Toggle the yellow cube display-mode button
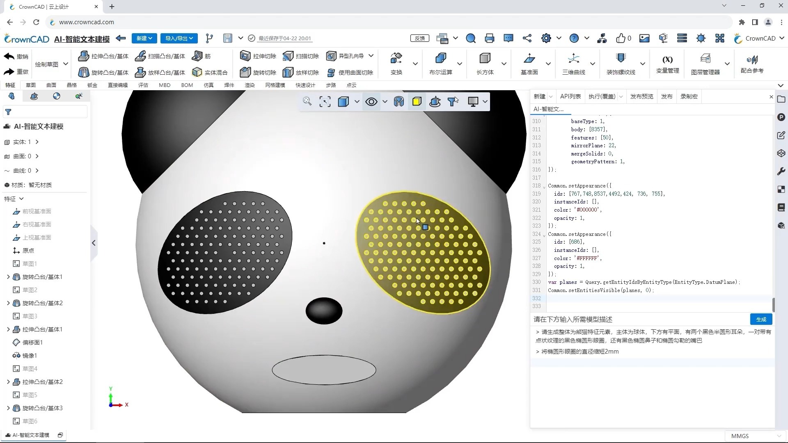Viewport: 788px width, 443px height. [x=417, y=102]
